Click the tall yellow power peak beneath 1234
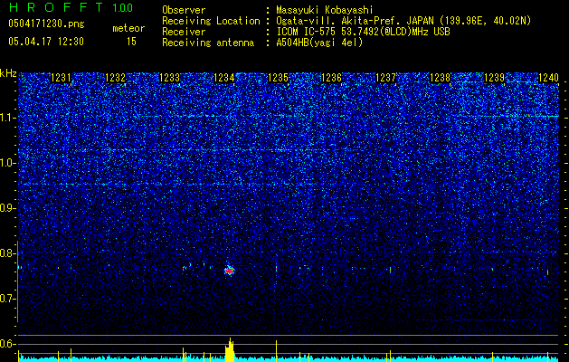569x362 pixels. coord(230,350)
